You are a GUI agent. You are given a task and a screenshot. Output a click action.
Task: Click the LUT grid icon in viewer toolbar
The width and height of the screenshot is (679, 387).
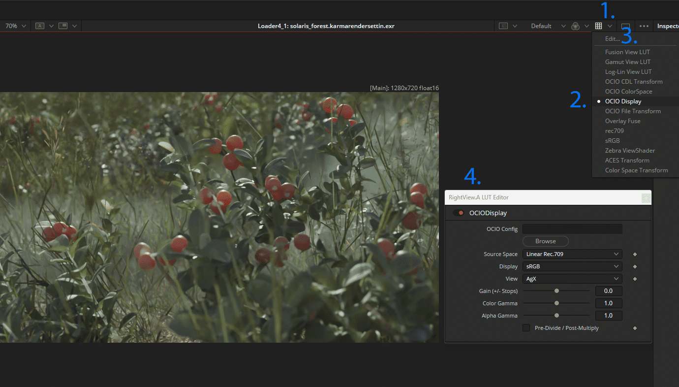click(x=598, y=26)
